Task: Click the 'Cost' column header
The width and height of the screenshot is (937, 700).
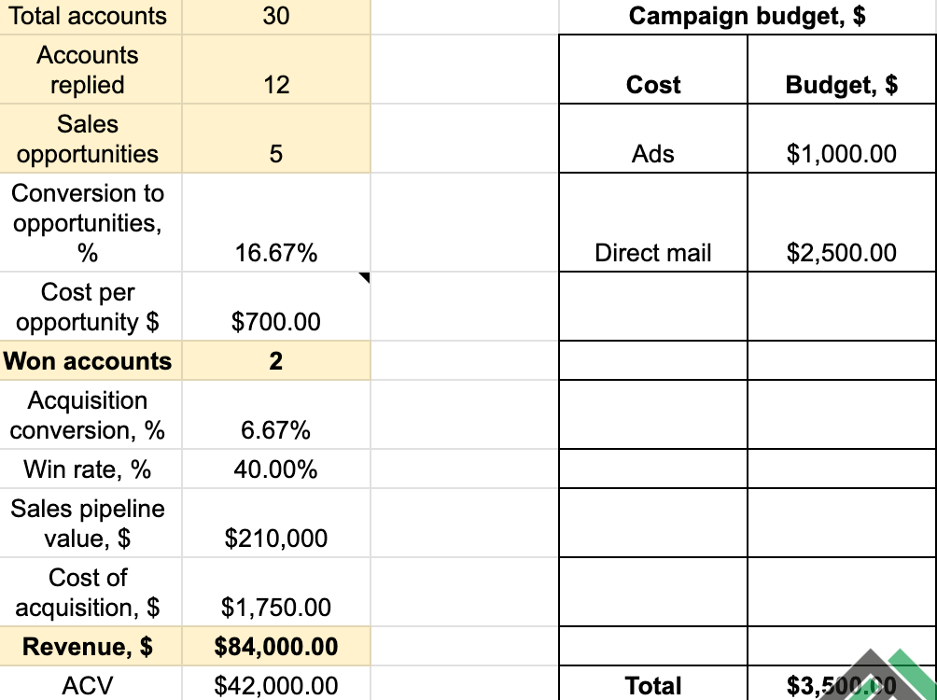Action: click(x=653, y=69)
